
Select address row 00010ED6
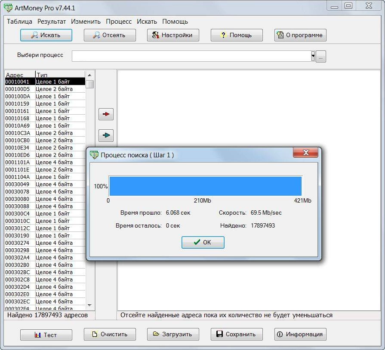click(45, 155)
